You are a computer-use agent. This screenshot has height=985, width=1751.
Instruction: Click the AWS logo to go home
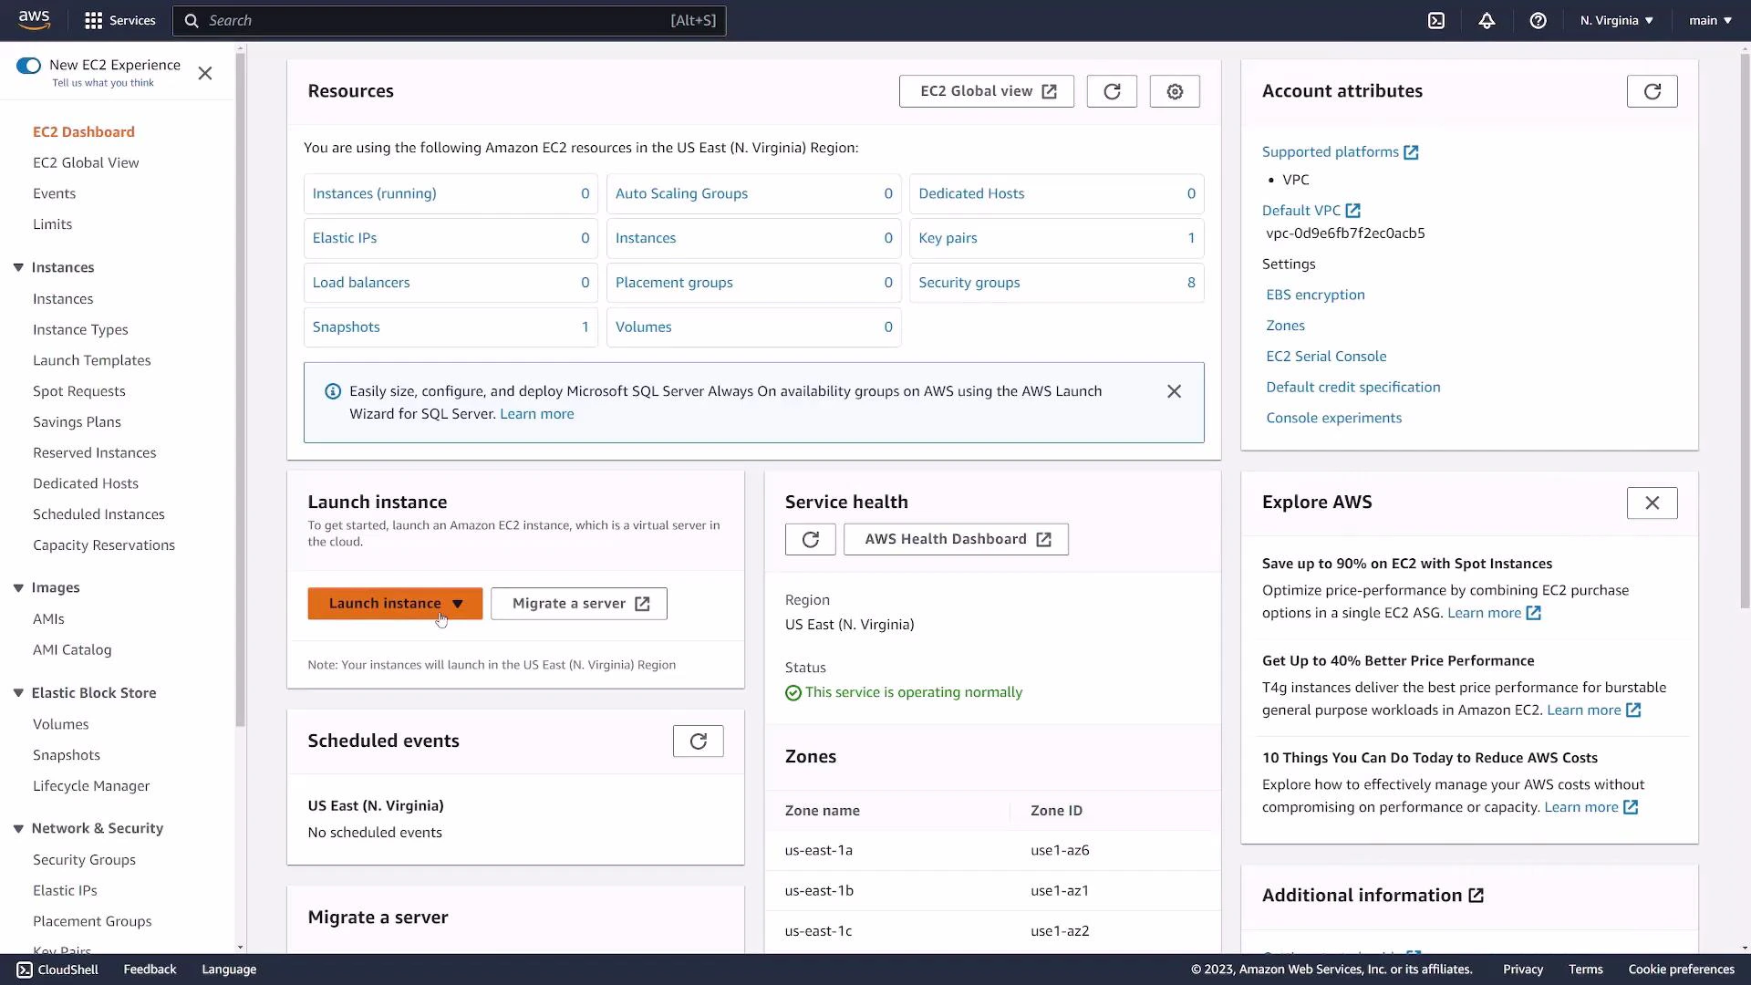[x=34, y=19]
